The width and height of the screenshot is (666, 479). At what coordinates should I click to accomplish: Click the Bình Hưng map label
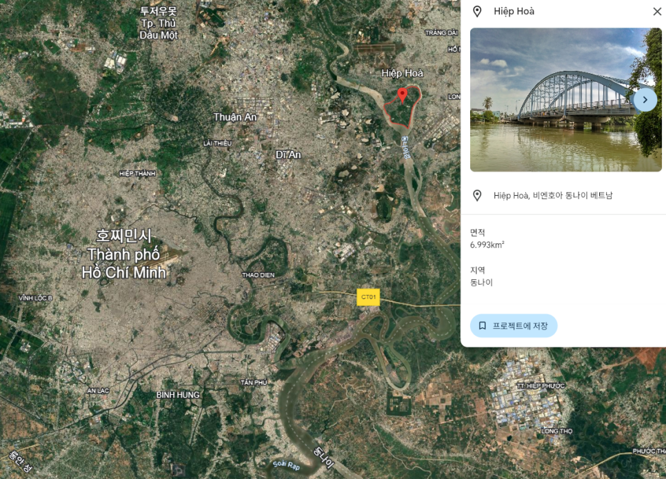point(178,395)
